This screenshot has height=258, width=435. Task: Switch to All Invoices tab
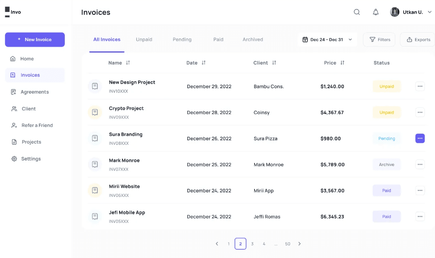coord(107,39)
